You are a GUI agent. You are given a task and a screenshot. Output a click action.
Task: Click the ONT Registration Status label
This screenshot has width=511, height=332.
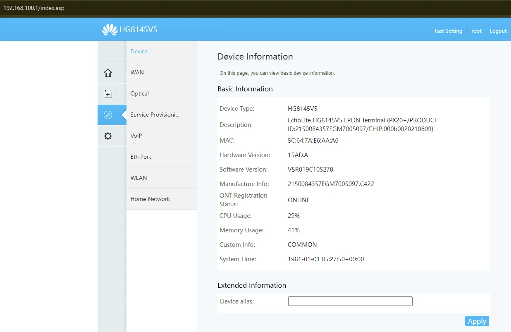(x=244, y=200)
